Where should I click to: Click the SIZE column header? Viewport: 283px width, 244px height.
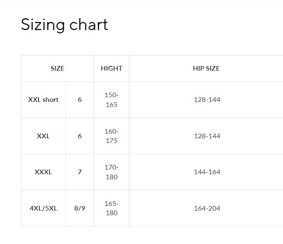coord(58,68)
